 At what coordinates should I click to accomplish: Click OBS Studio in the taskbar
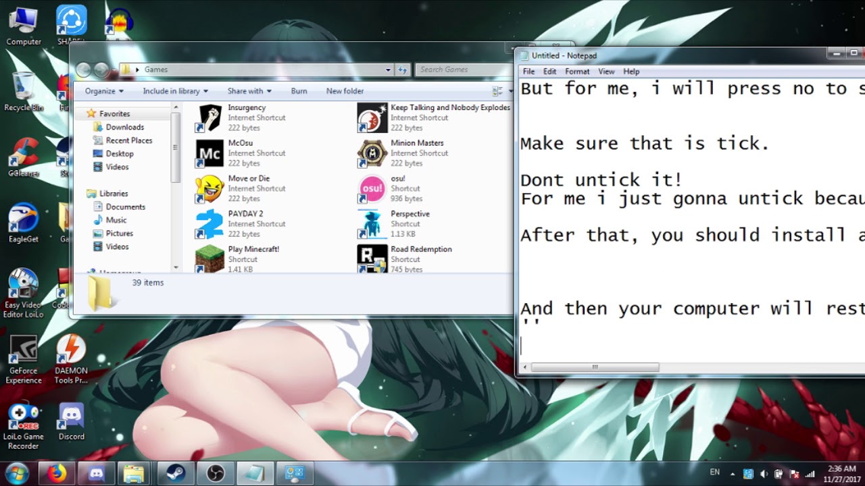[x=216, y=473]
